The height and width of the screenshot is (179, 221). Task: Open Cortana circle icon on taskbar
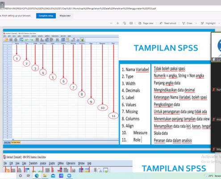pos(21,176)
